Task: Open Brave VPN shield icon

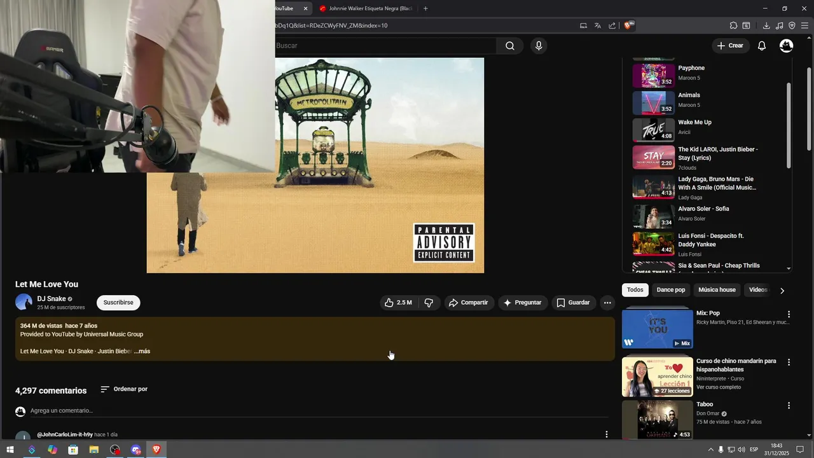Action: tap(792, 25)
